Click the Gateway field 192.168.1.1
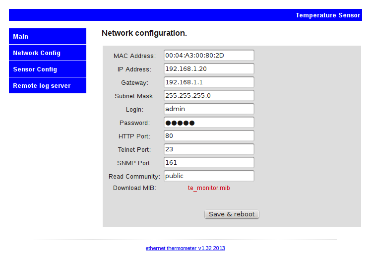The height and width of the screenshot is (261, 371). [x=209, y=82]
